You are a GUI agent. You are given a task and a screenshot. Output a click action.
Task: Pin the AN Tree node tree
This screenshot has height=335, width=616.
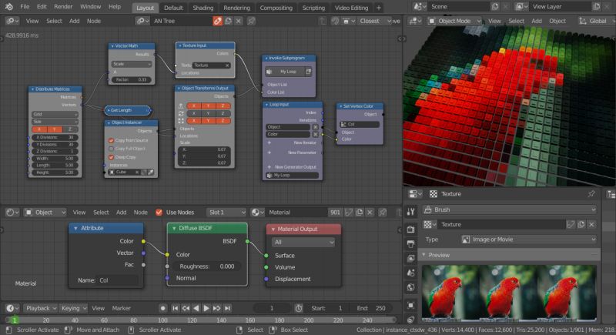[252, 21]
